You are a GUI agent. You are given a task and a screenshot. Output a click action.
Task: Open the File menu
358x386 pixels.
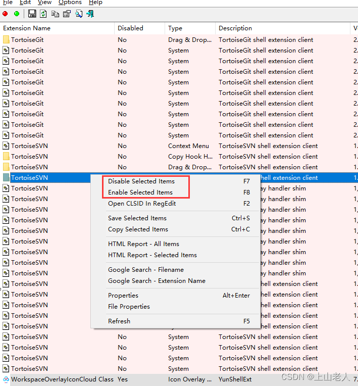[8, 3]
